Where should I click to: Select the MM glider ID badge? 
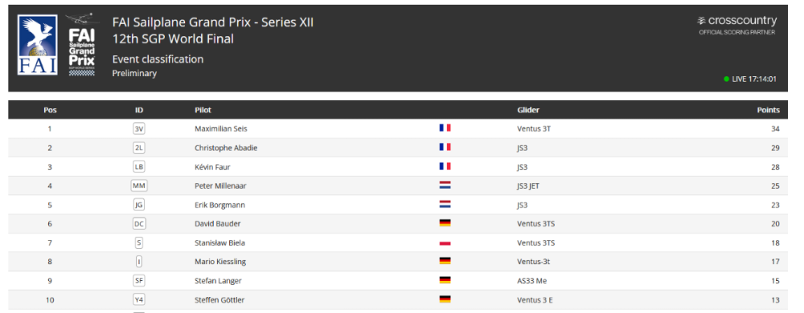[x=139, y=186]
